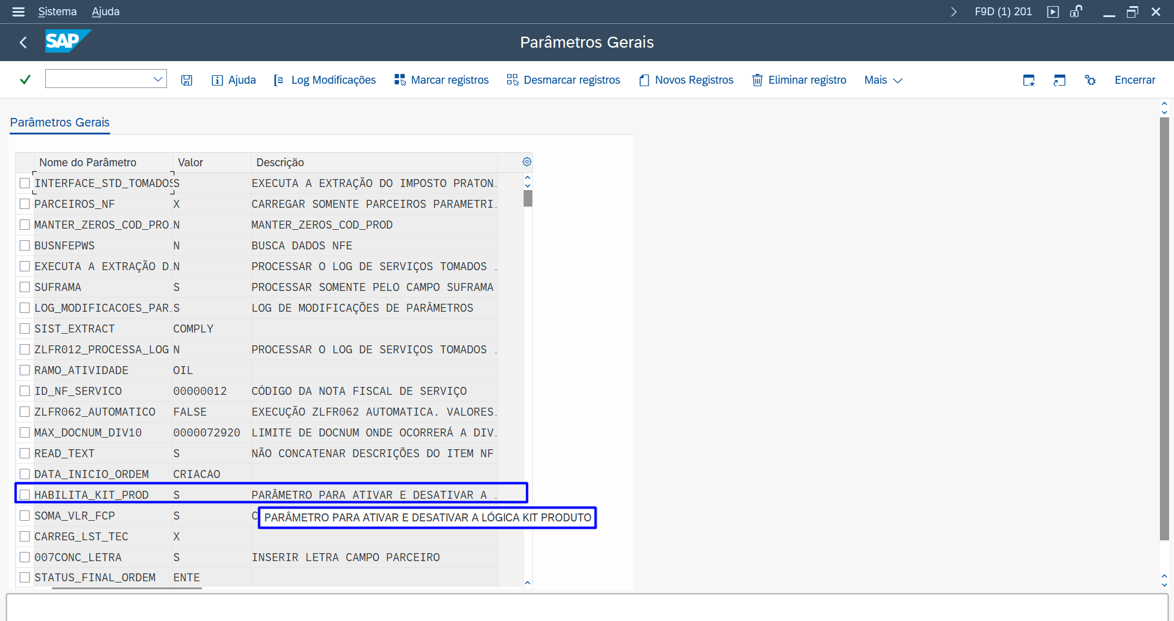Click the table scroll up arrow
This screenshot has width=1174, height=621.
(x=527, y=177)
